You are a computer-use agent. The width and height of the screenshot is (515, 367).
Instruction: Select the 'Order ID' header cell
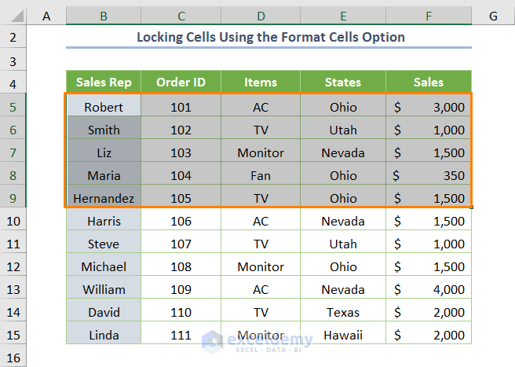[181, 83]
